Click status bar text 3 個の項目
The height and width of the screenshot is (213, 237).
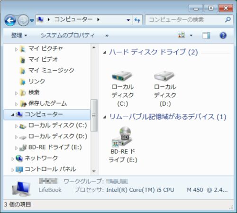[x=18, y=204]
